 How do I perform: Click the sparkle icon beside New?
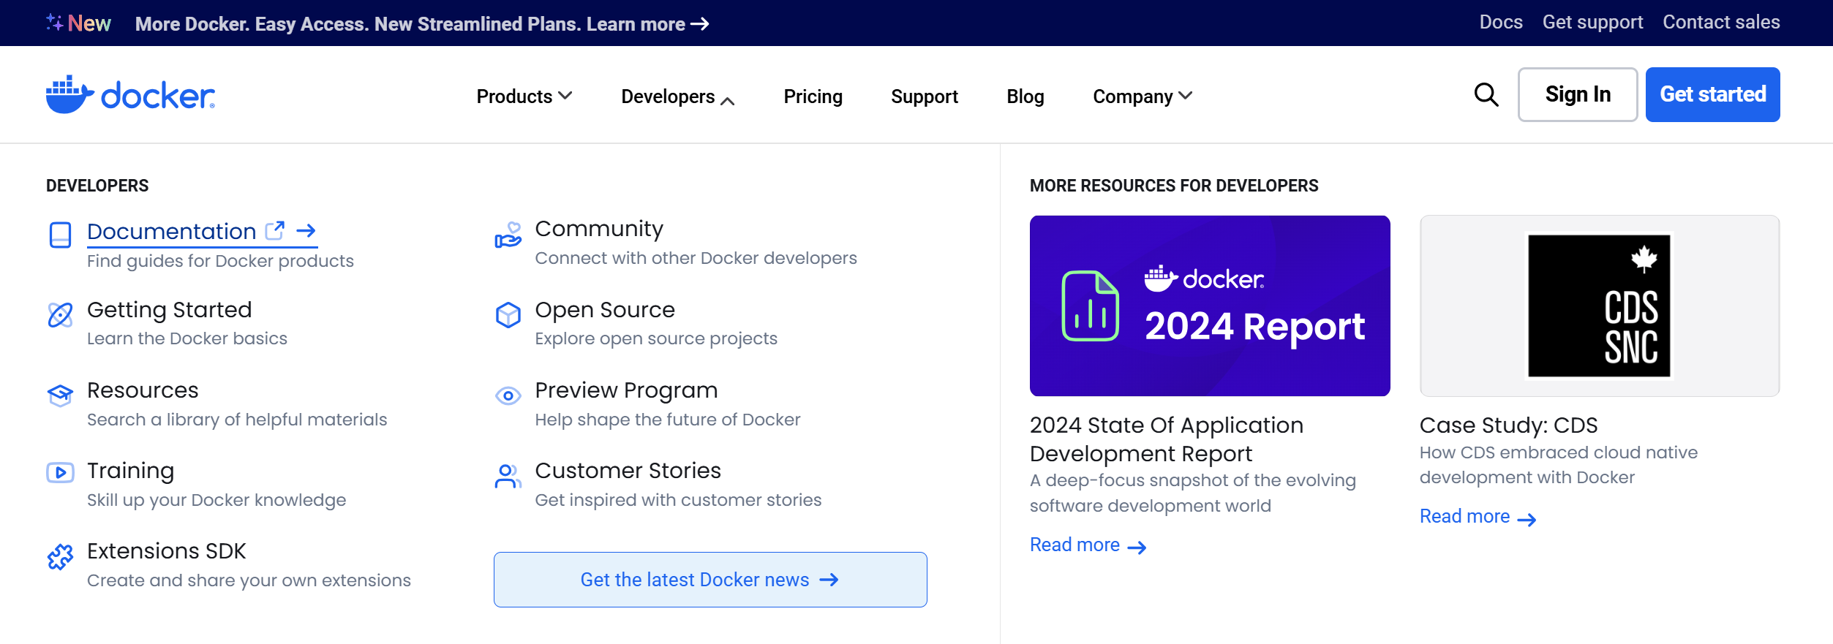[55, 23]
